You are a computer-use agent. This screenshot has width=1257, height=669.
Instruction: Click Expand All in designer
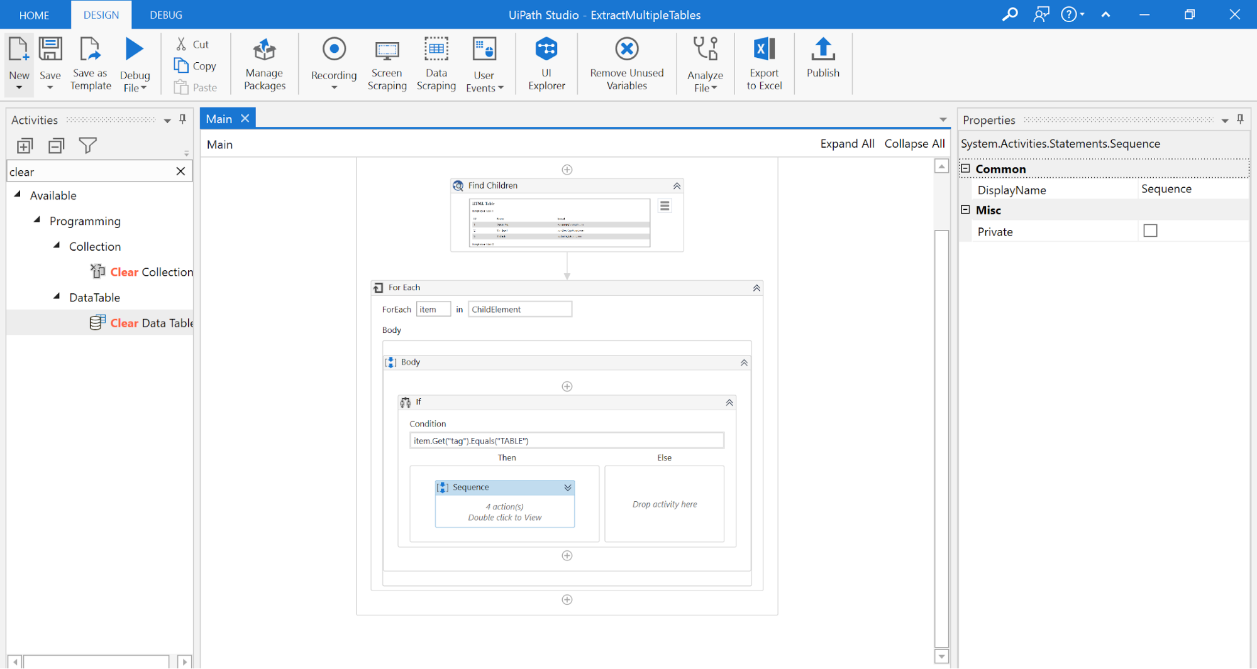pos(846,144)
